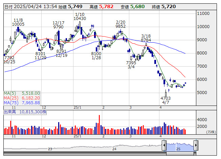The width and height of the screenshot is (221, 159).
Task: Click the low price 5,680 in header
Action: coord(137,7)
